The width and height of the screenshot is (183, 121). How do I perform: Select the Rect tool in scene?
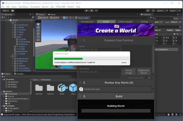(38, 37)
